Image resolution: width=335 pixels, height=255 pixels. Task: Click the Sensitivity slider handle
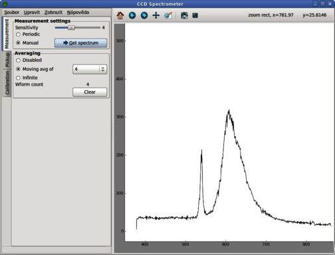[x=71, y=28]
